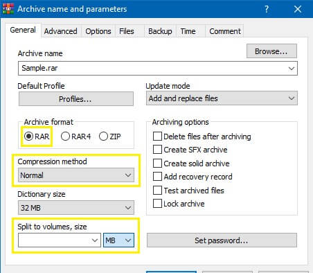Close the Archive name and parameters dialog
Screen dimensions: 313x273
point(298,9)
